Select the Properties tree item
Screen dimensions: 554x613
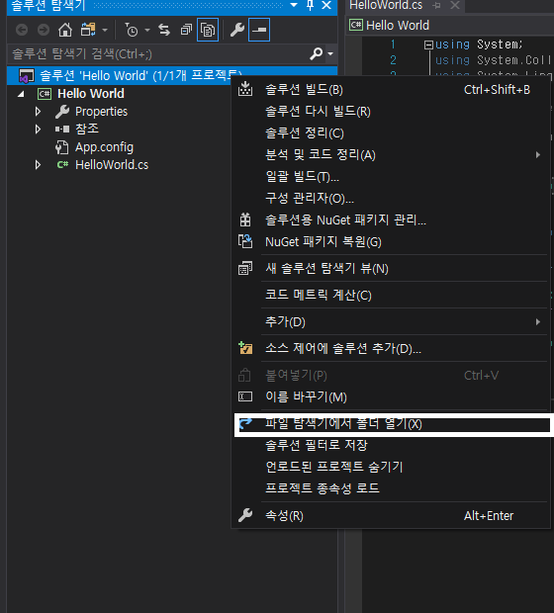[101, 112]
